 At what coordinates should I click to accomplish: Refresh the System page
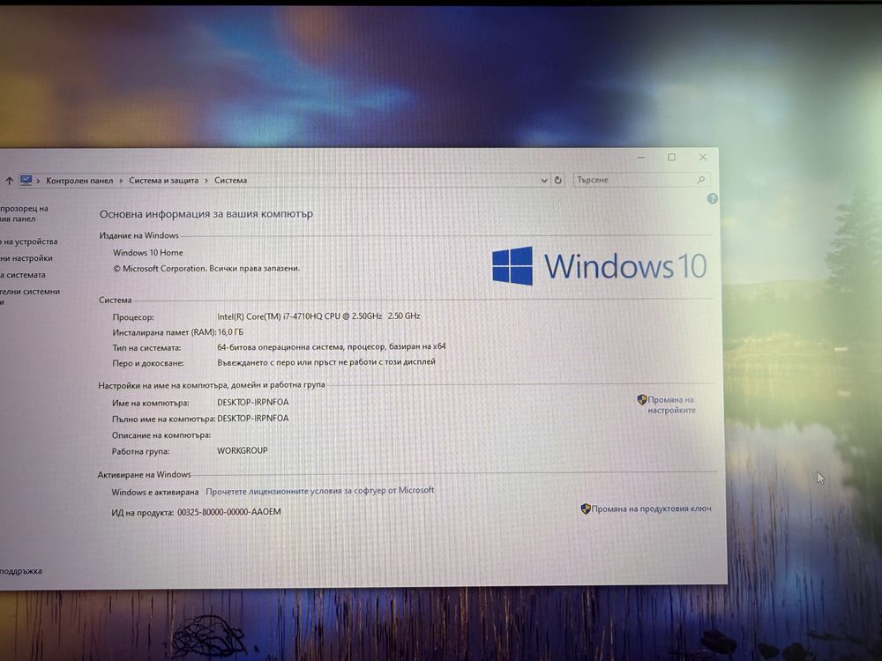(x=558, y=181)
